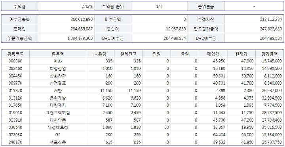Click the stock name 삼화왕관
The height and width of the screenshot is (147, 285).
pos(58,76)
